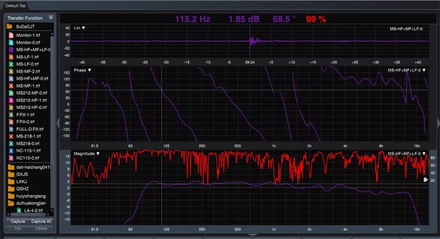Click the Delete button
440x239 pixels.
tap(41, 228)
